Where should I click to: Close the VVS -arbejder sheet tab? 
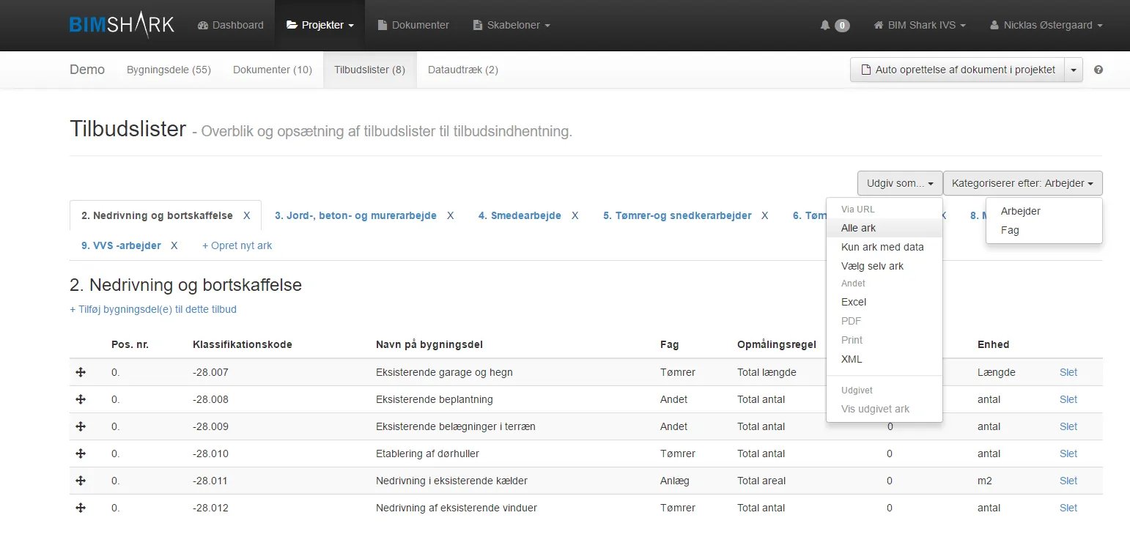coord(174,245)
